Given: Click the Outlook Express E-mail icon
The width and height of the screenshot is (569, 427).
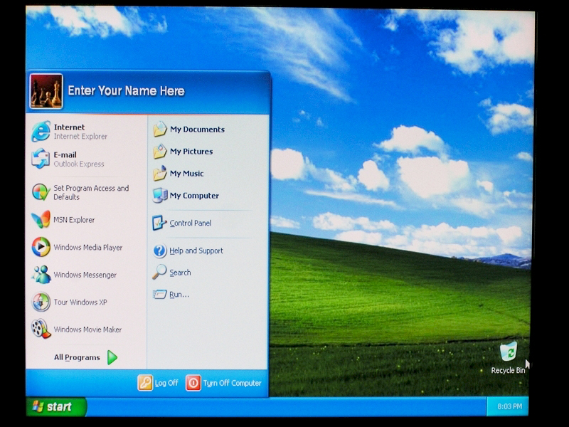Looking at the screenshot, I should click(41, 159).
